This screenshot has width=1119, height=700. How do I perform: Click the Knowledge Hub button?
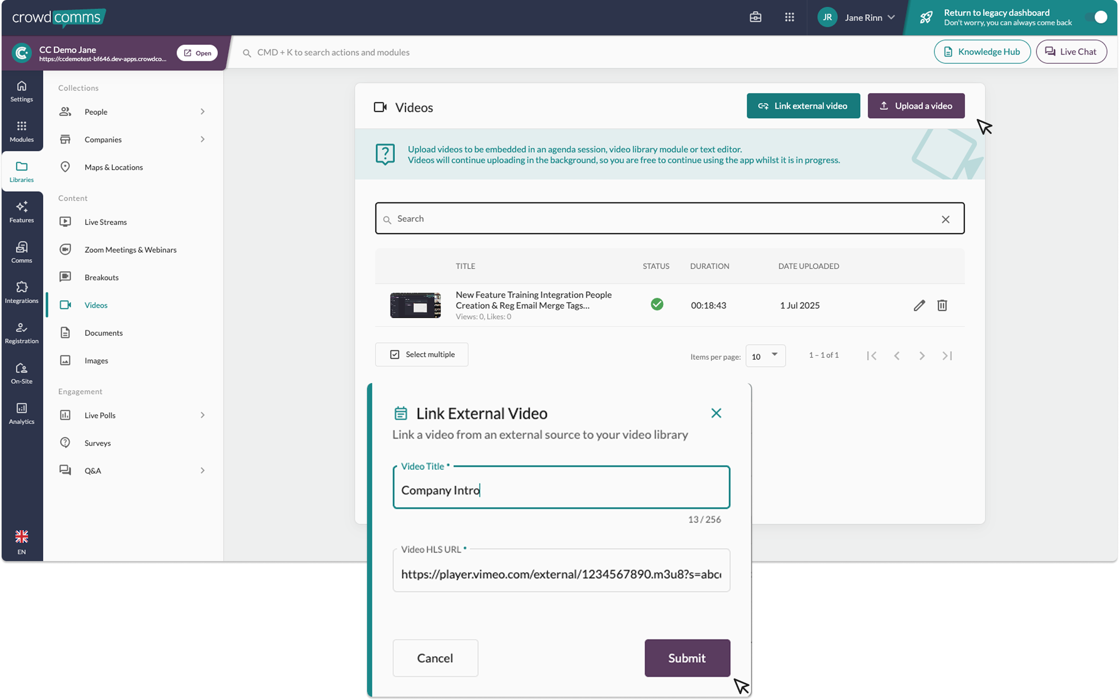[983, 52]
